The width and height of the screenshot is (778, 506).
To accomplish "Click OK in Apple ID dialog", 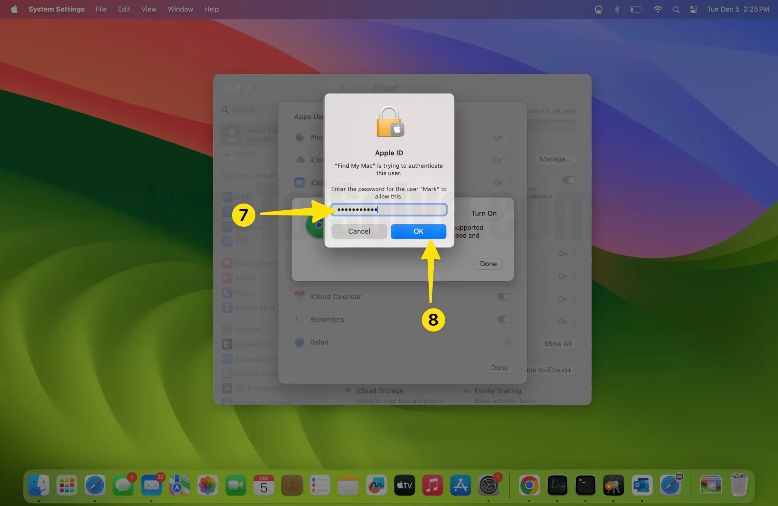I will [418, 232].
